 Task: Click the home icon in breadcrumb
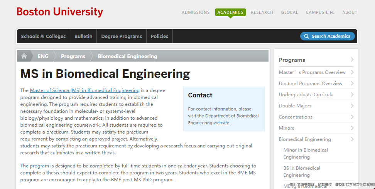click(x=24, y=56)
